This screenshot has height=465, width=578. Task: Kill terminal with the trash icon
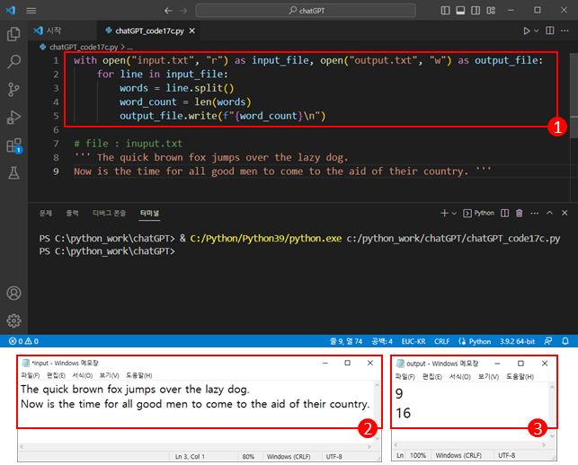[x=520, y=213]
